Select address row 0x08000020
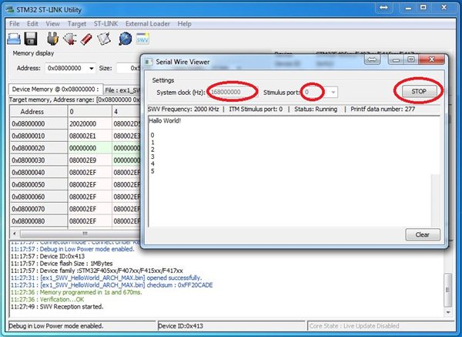Image resolution: width=462 pixels, height=337 pixels. point(38,148)
